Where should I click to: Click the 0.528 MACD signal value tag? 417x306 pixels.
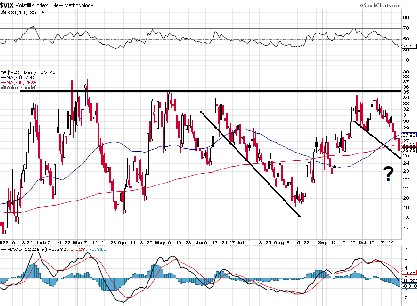[409, 272]
